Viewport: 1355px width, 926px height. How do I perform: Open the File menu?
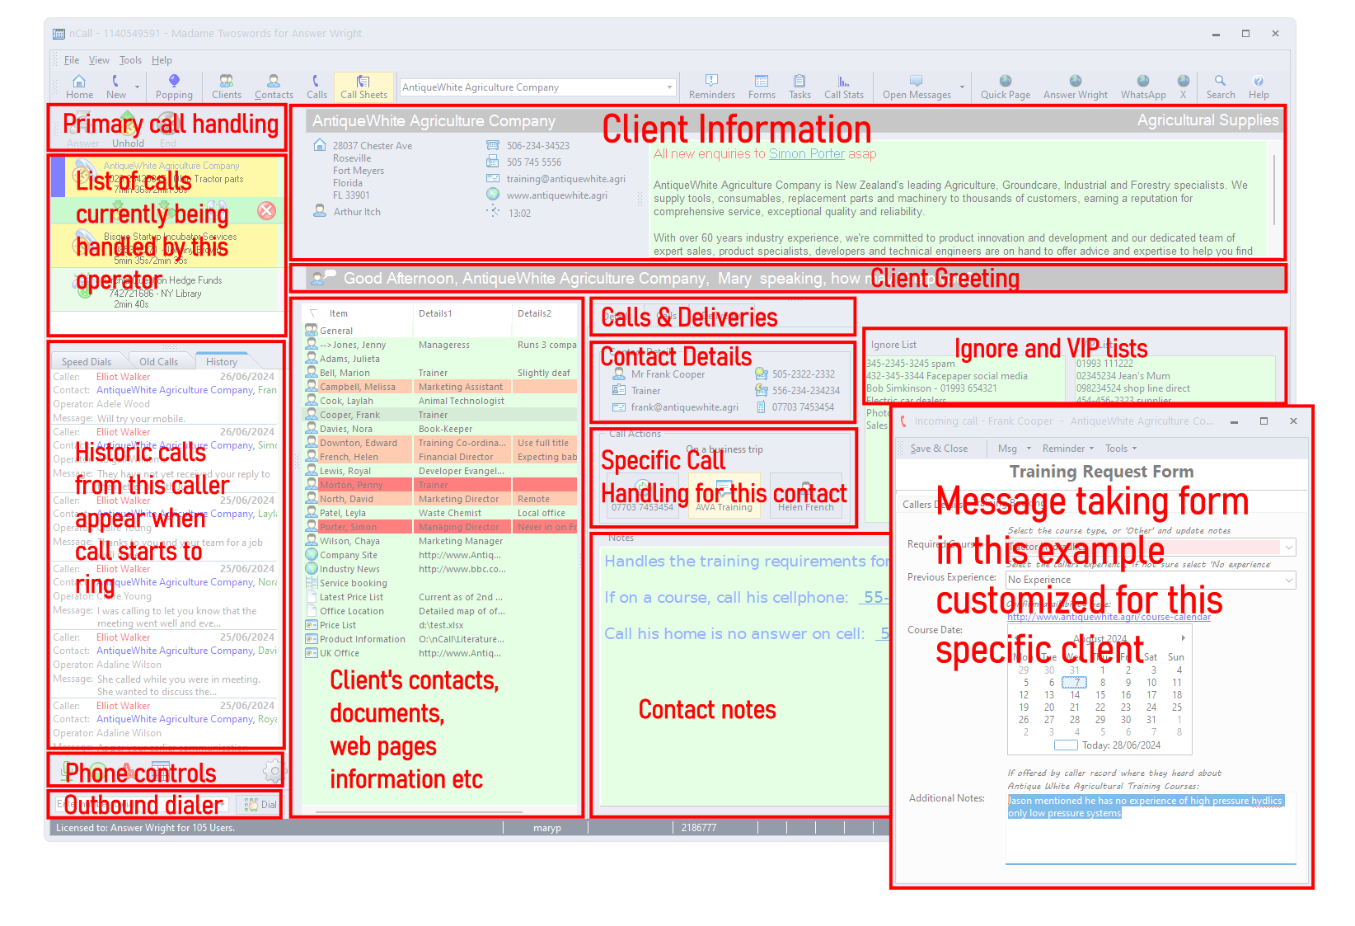(72, 60)
